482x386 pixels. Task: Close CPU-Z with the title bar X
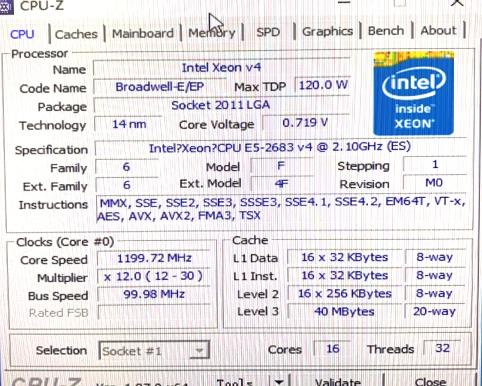(x=457, y=3)
